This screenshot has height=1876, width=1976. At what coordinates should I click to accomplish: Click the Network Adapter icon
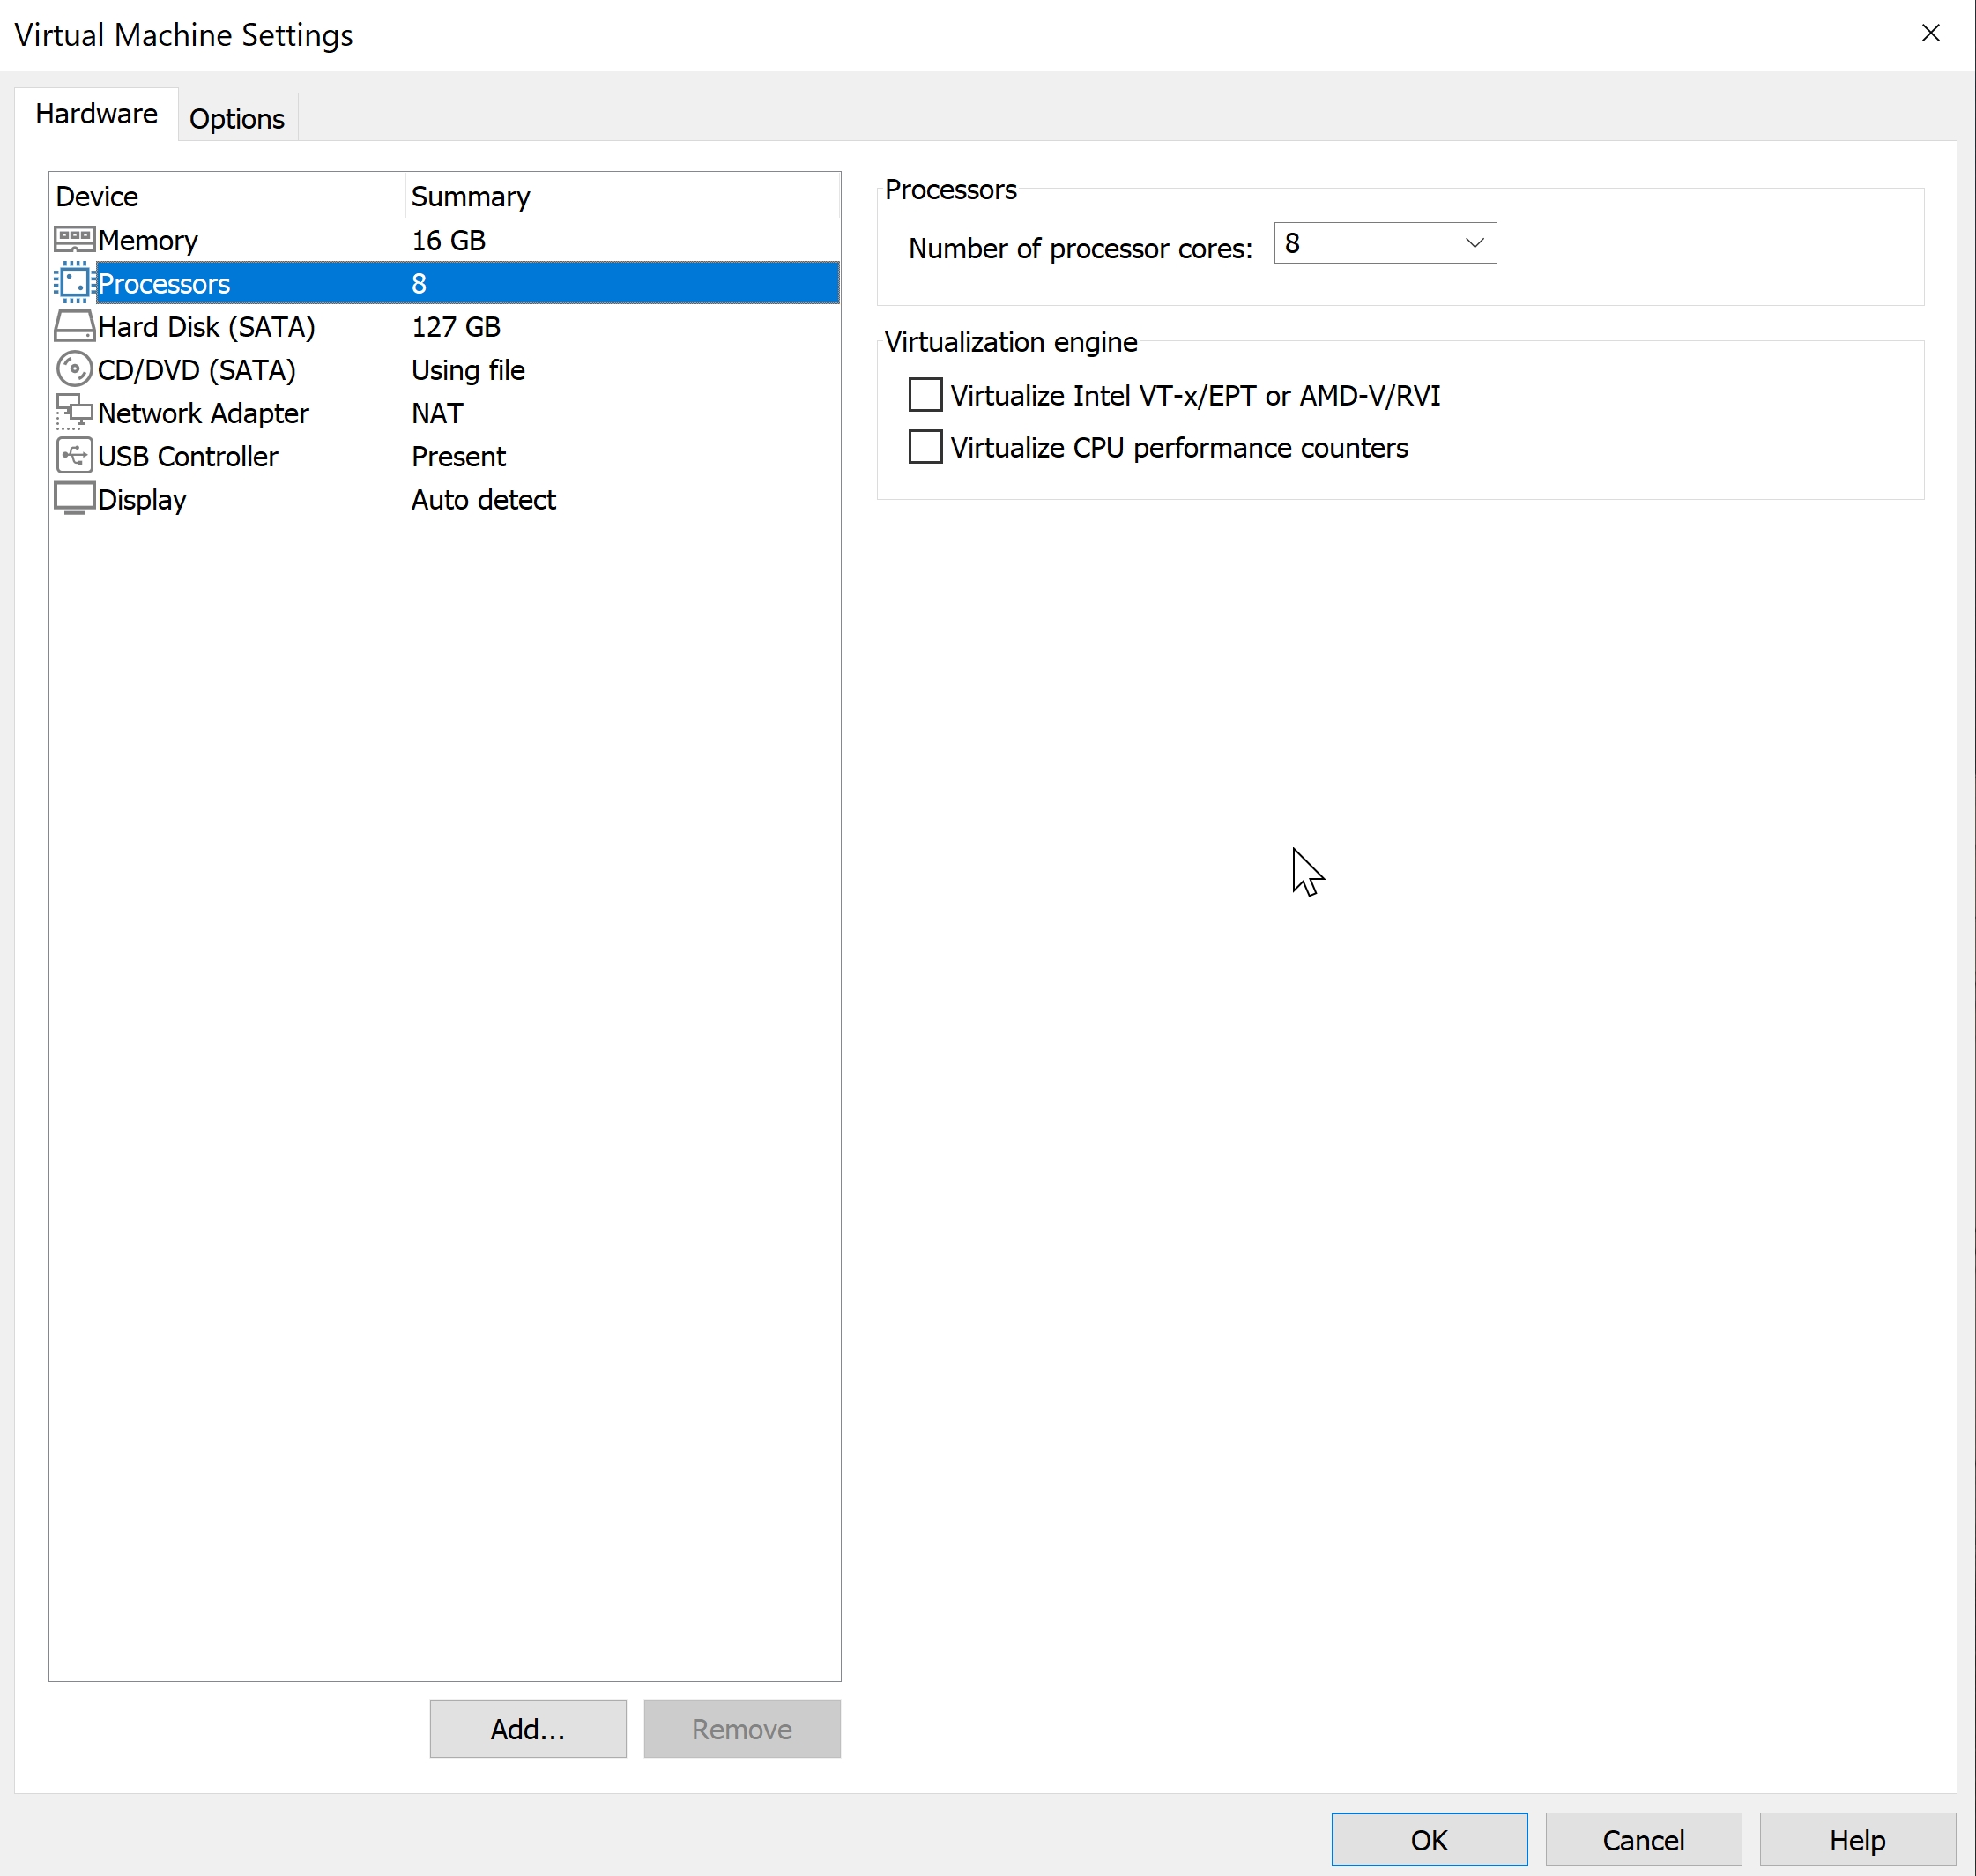tap(74, 413)
